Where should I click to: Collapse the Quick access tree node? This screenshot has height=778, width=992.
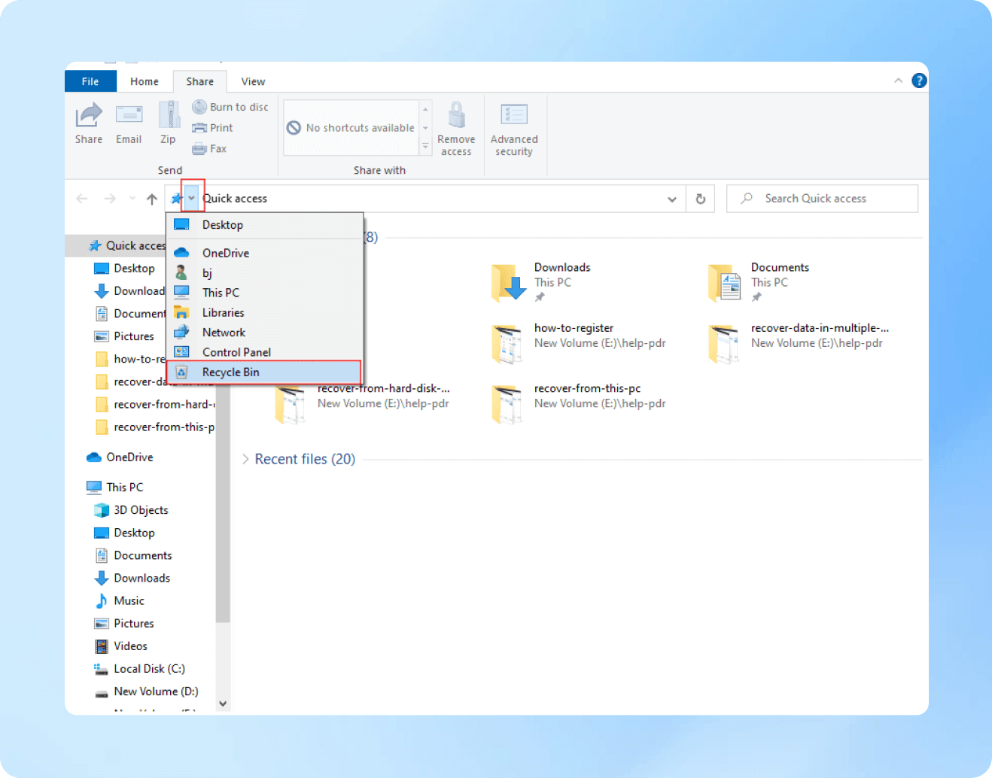pyautogui.click(x=82, y=245)
